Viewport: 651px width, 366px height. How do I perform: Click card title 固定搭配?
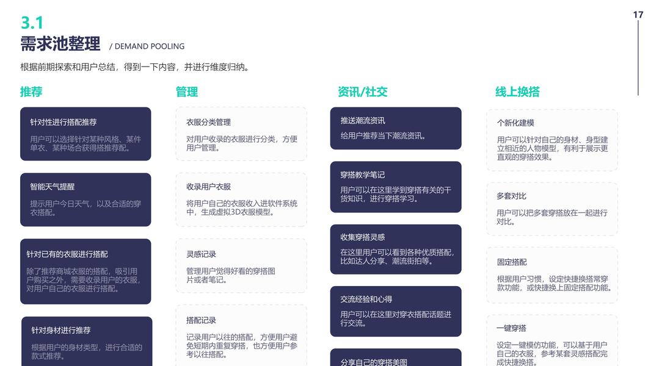click(x=512, y=262)
